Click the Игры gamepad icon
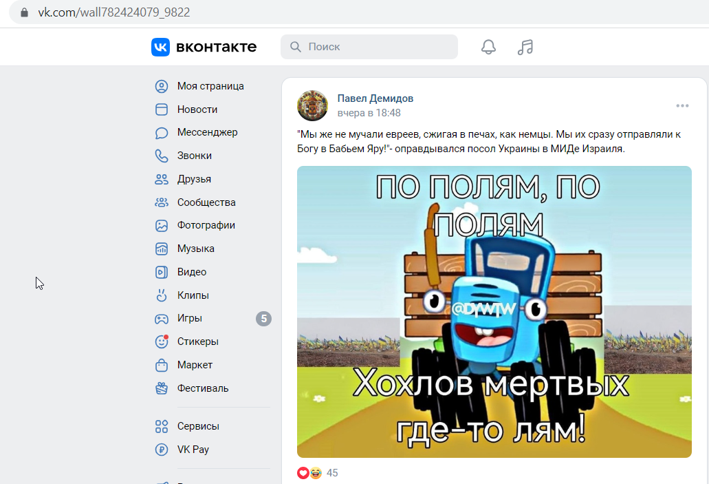709x484 pixels. point(162,319)
